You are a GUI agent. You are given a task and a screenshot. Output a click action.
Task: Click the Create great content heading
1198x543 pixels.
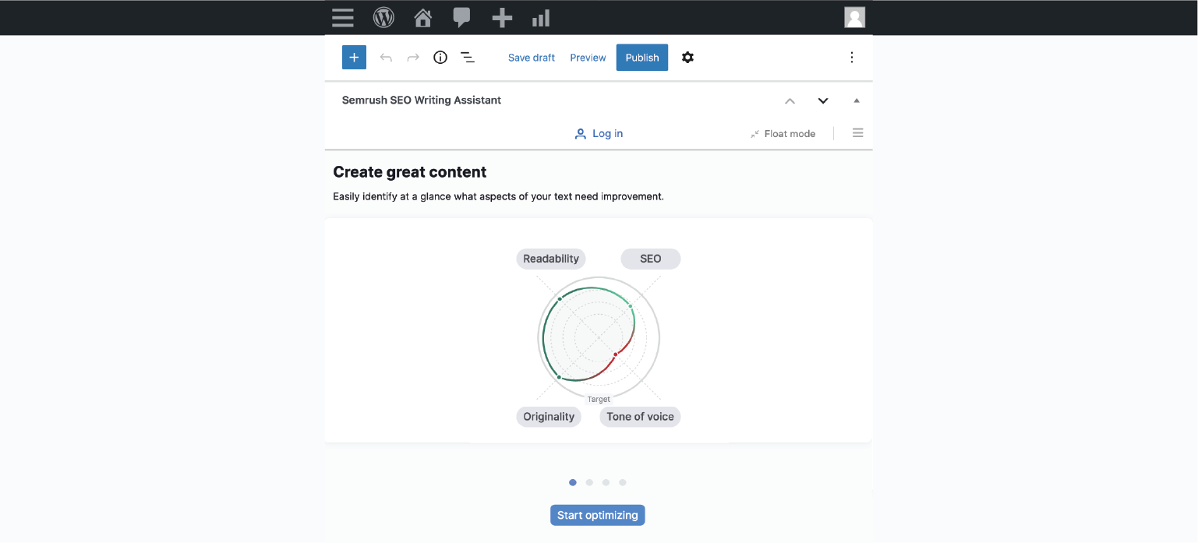[x=410, y=172]
